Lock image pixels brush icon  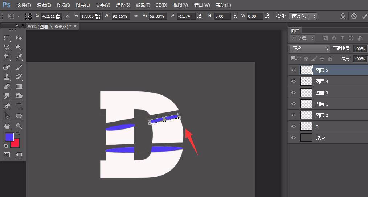point(314,59)
